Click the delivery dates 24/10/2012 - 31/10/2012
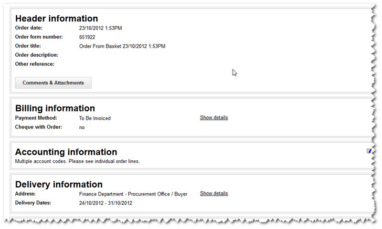The height and width of the screenshot is (229, 382). click(106, 203)
